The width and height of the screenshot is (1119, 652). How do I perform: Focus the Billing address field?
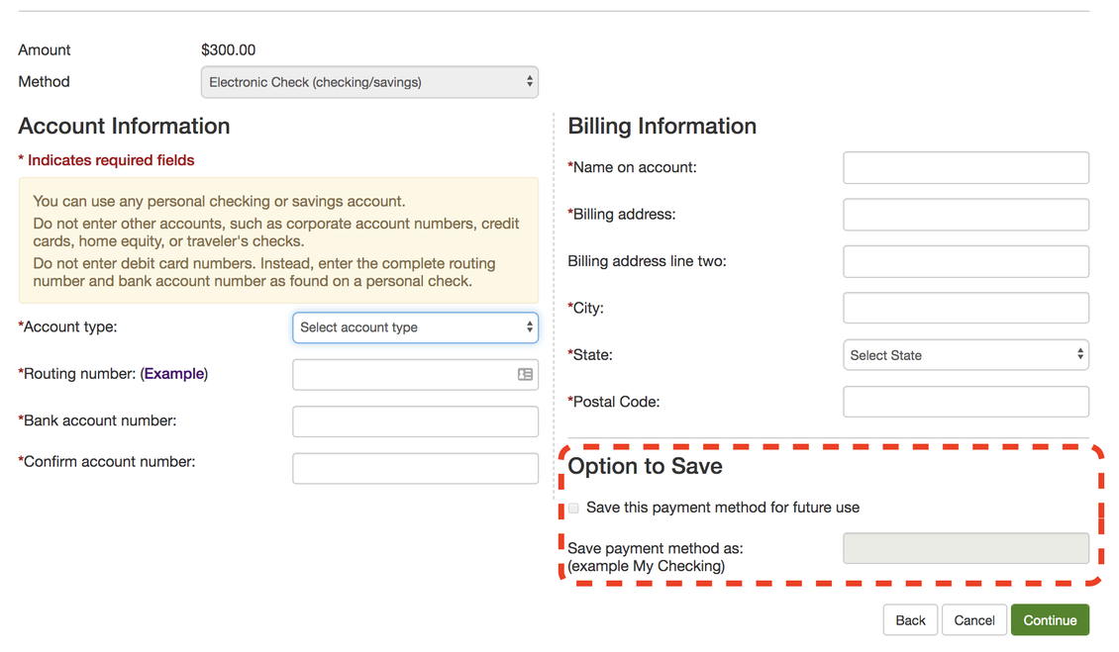966,215
